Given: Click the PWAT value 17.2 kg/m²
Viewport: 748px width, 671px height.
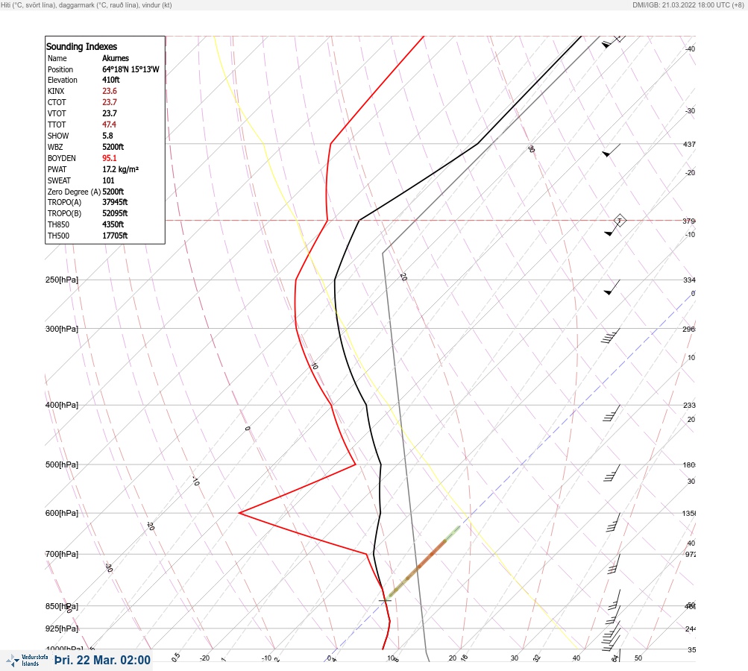Looking at the screenshot, I should coord(120,169).
